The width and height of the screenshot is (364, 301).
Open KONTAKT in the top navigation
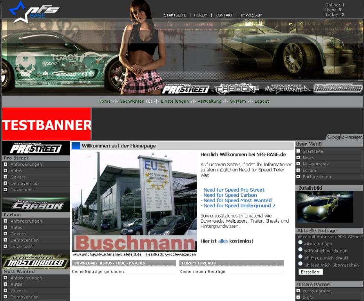pos(224,15)
